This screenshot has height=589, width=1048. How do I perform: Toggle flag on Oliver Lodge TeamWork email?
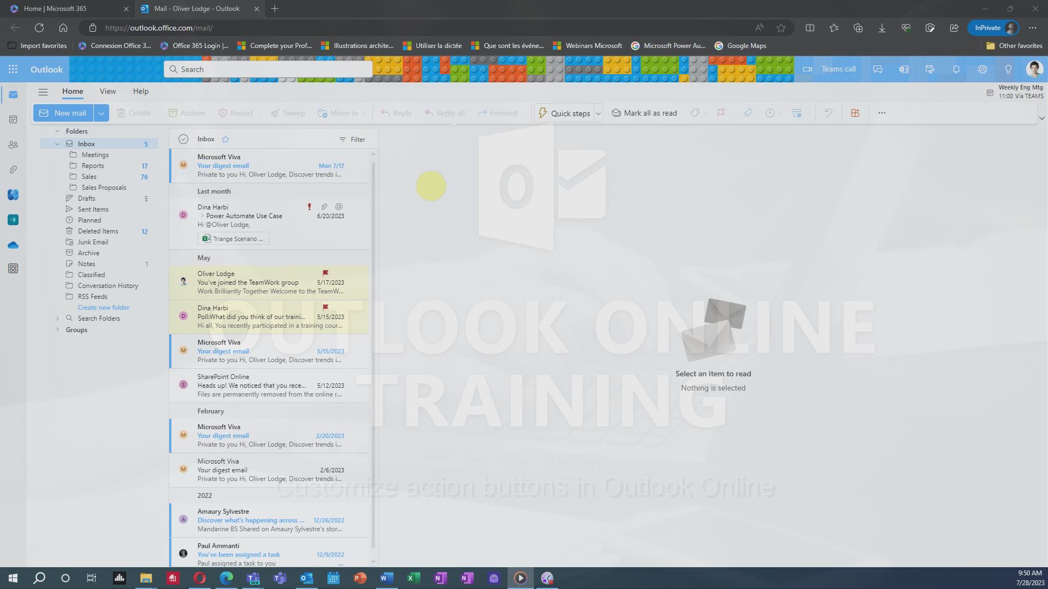tap(326, 273)
